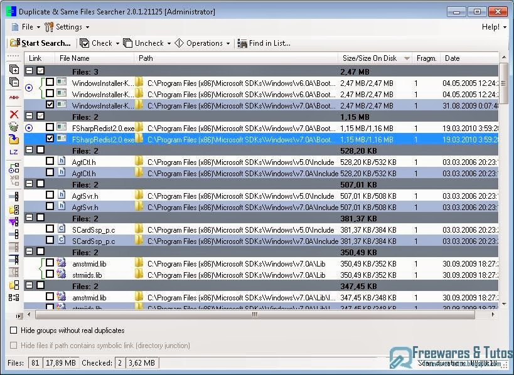Click the folder with checked boxes icon
514x375 pixels.
[x=14, y=209]
